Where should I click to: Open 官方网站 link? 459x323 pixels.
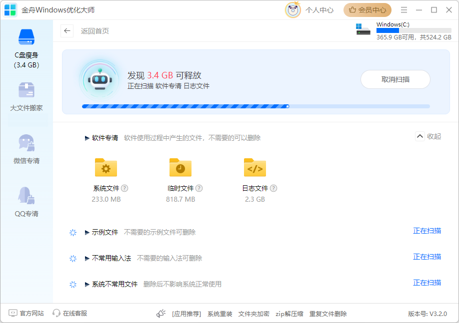[26, 314]
